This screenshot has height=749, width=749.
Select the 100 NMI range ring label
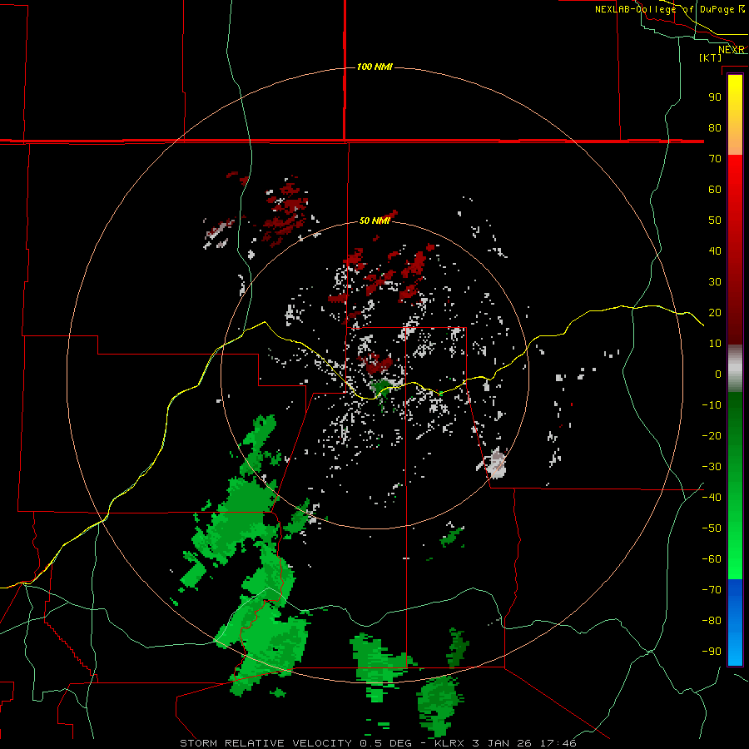click(x=374, y=67)
